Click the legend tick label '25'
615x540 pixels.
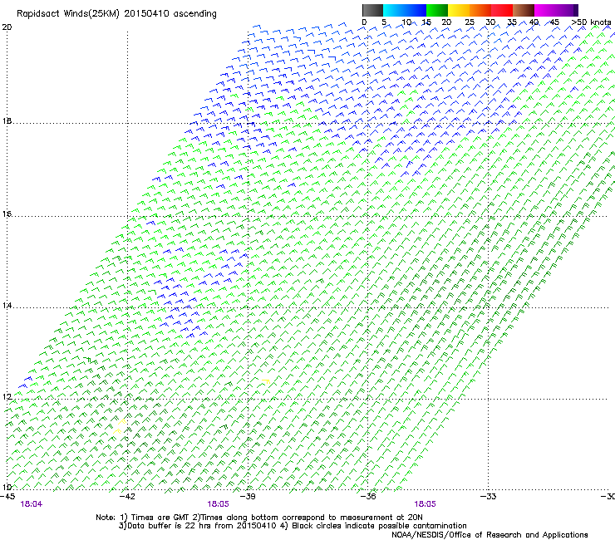point(470,22)
